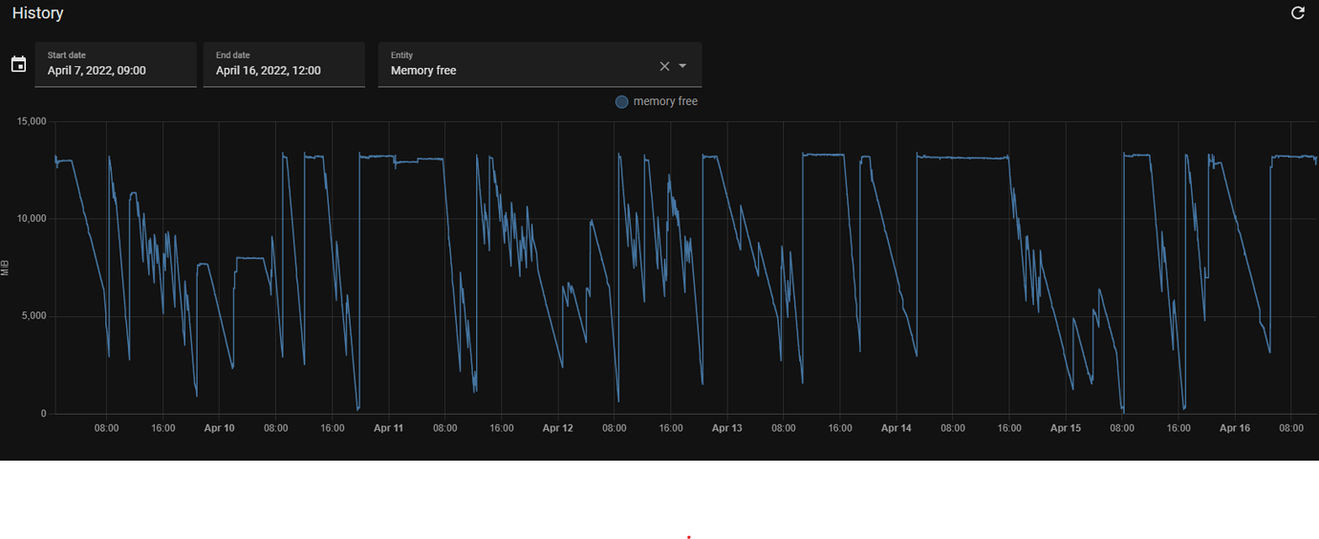Click the Apr 16 x-axis label
Viewport: 1319px width, 539px height.
click(x=1234, y=428)
